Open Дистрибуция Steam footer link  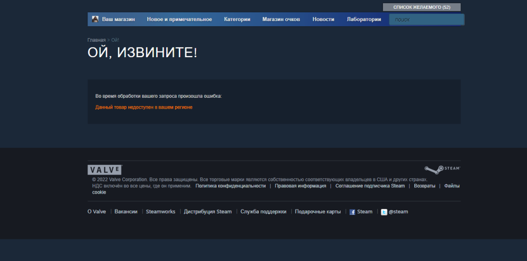click(x=208, y=212)
